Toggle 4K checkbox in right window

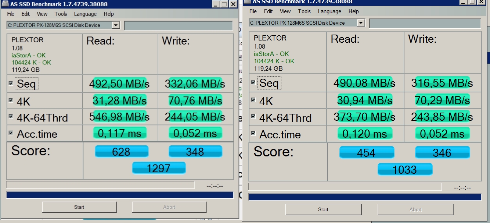pyautogui.click(x=253, y=99)
